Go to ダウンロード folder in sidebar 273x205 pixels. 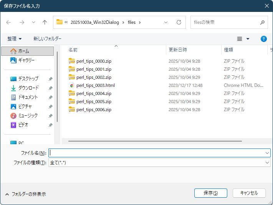click(28, 88)
